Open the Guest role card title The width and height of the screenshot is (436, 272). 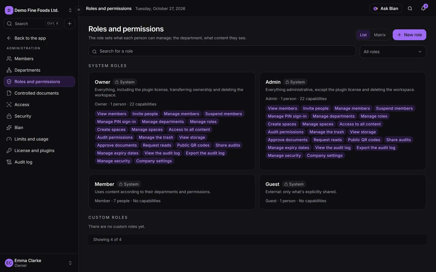click(272, 184)
